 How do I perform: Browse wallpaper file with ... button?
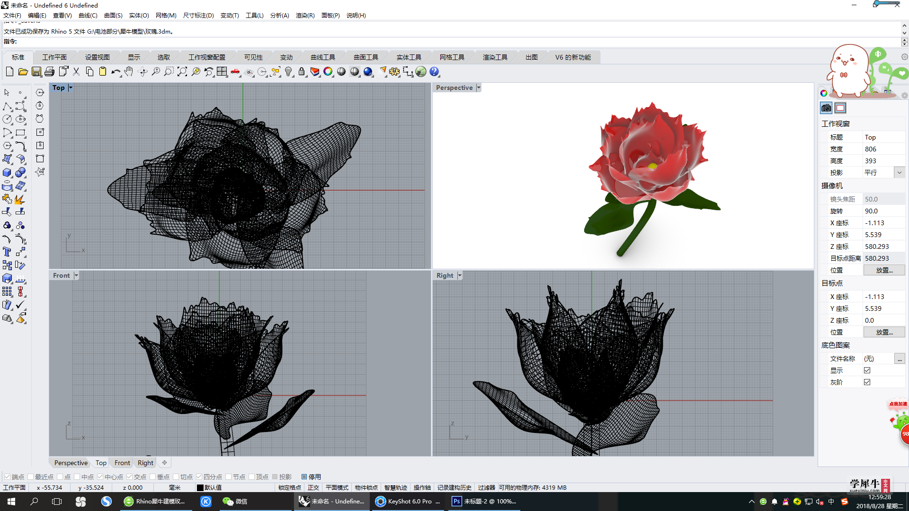[899, 359]
